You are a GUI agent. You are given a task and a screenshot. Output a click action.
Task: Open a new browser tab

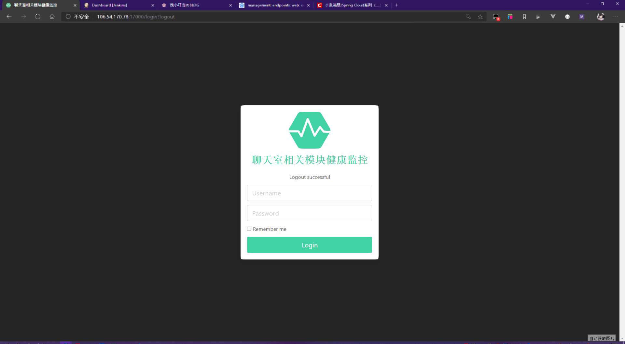396,5
